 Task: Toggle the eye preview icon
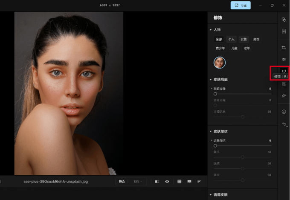[167, 181]
